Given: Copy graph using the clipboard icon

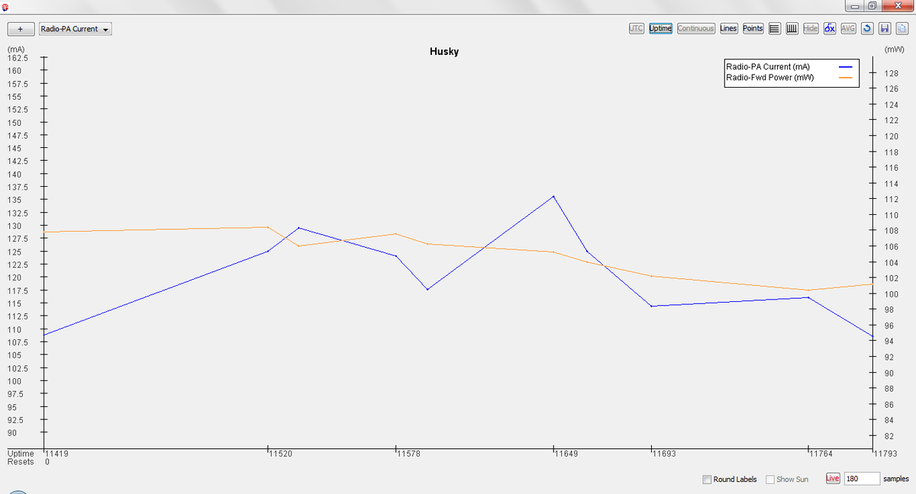Looking at the screenshot, I should 904,28.
